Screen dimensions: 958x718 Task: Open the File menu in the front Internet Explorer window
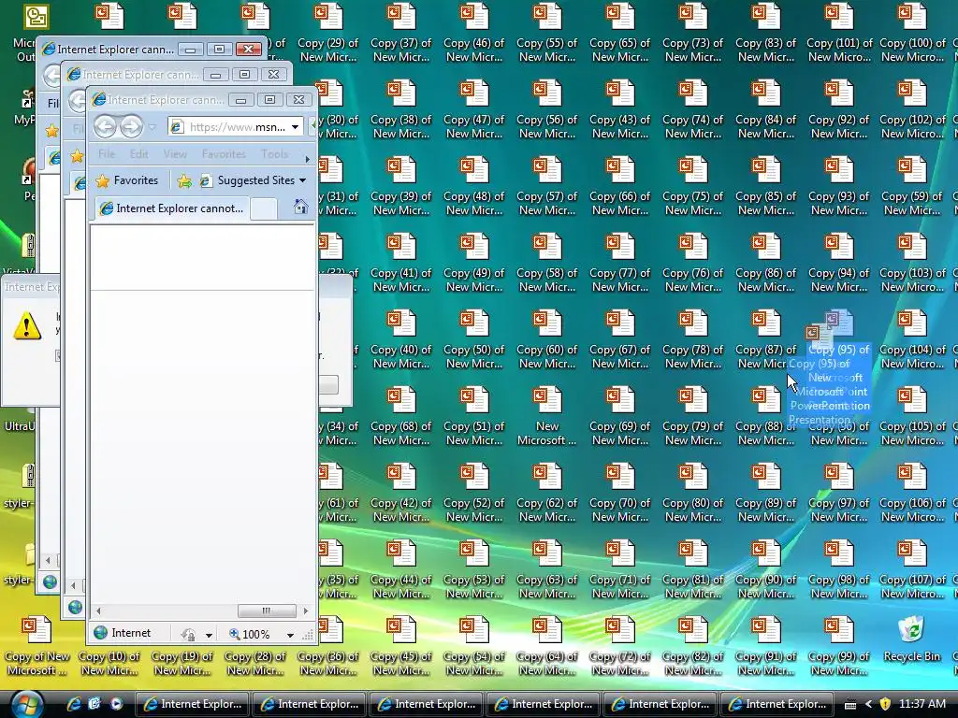(x=107, y=154)
